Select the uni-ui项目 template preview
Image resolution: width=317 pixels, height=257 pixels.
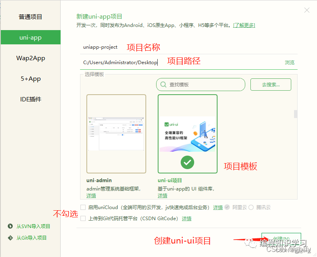pos(187,133)
